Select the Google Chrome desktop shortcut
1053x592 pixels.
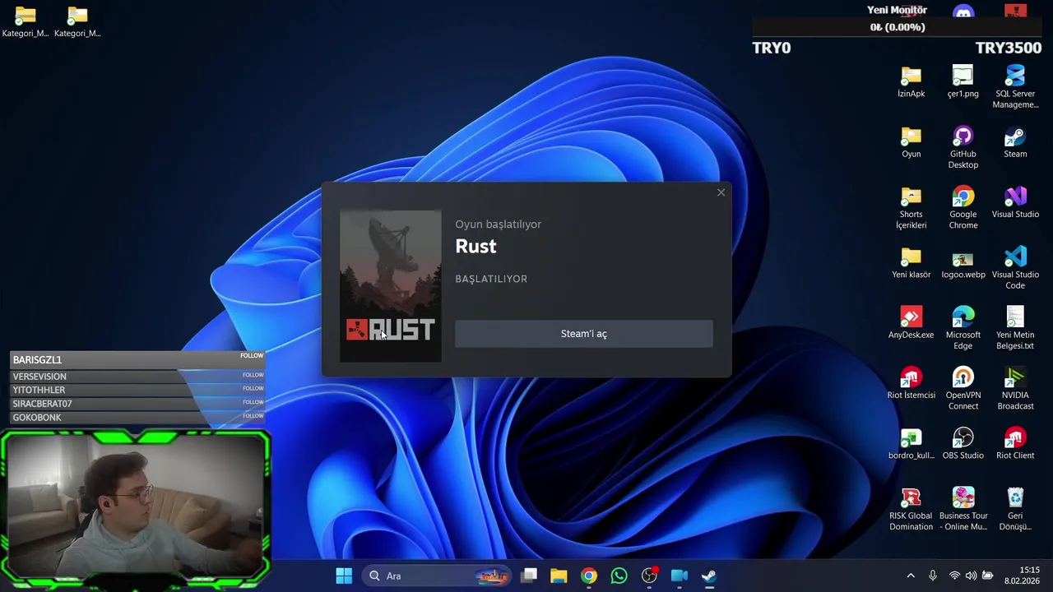[x=963, y=208]
